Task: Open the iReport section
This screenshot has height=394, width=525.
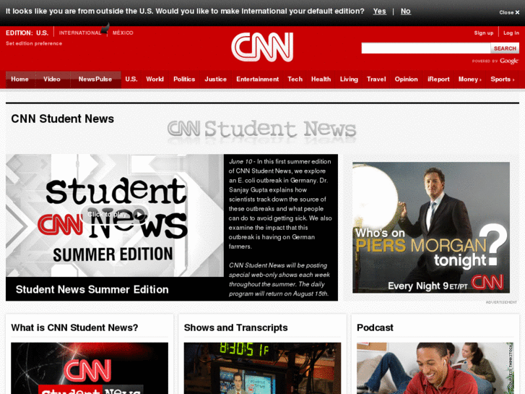Action: click(438, 80)
